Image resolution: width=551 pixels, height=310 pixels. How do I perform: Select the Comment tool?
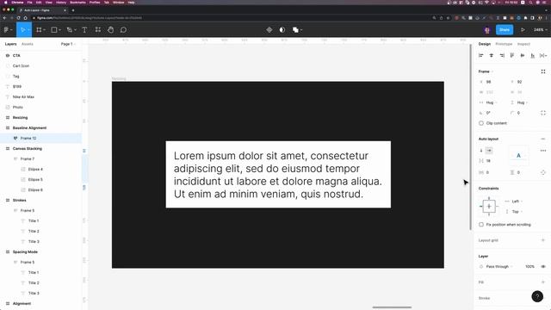[123, 30]
